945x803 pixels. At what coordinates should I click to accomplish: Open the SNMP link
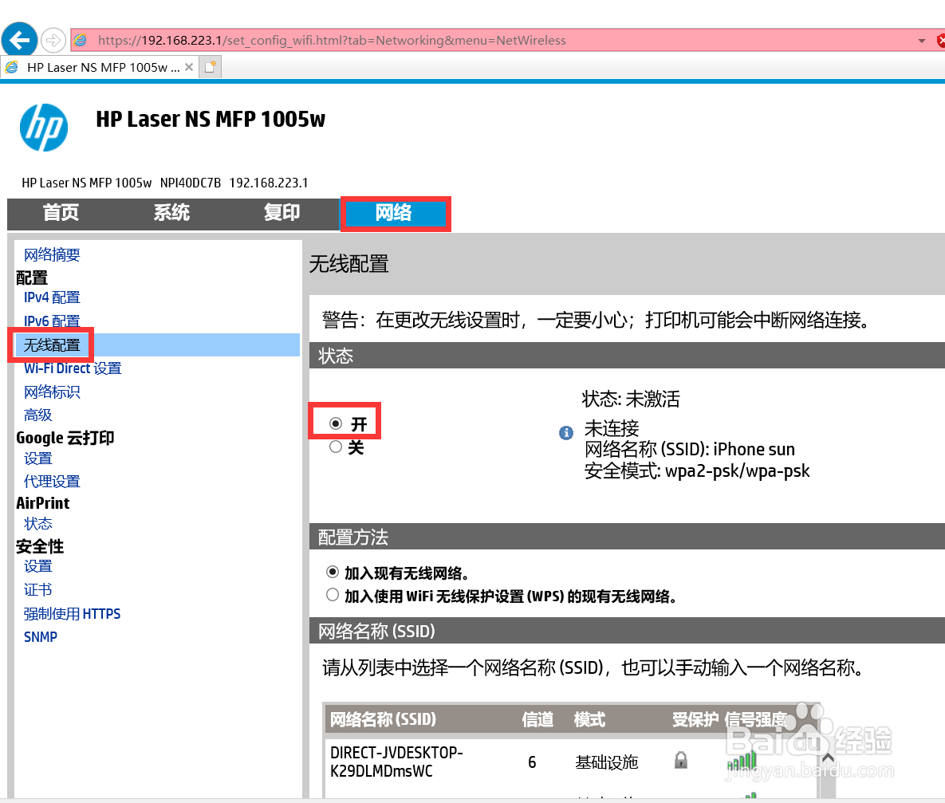(x=41, y=636)
